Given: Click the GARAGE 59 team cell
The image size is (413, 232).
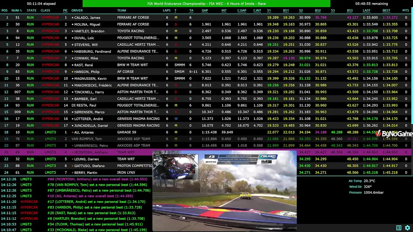Looking at the screenshot, I should pyautogui.click(x=126, y=132).
